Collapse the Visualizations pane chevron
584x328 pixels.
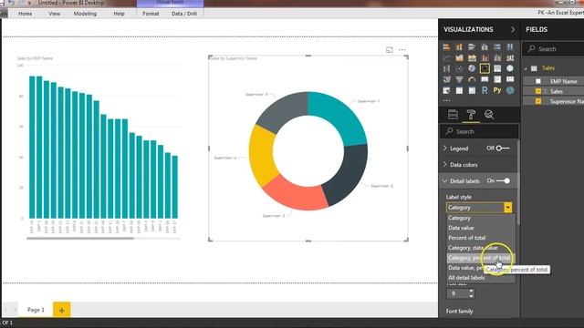point(513,29)
